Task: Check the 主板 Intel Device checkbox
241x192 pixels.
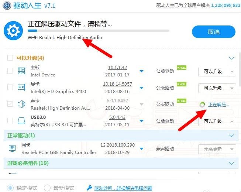Action: (x=10, y=71)
